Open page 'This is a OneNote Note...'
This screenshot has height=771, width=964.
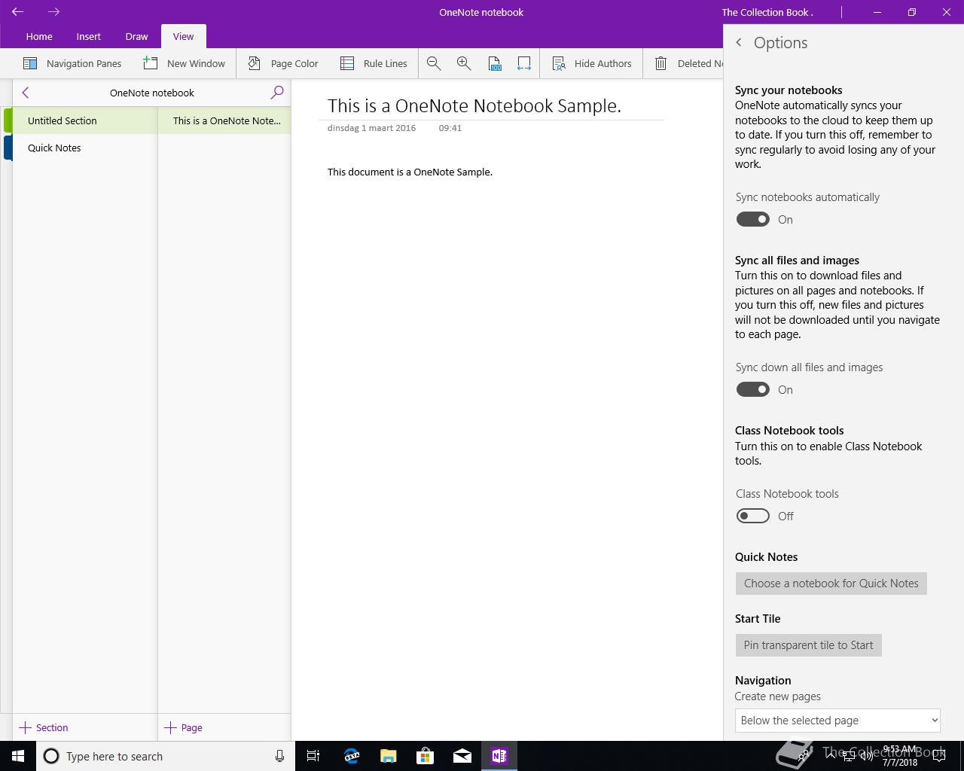pyautogui.click(x=224, y=120)
